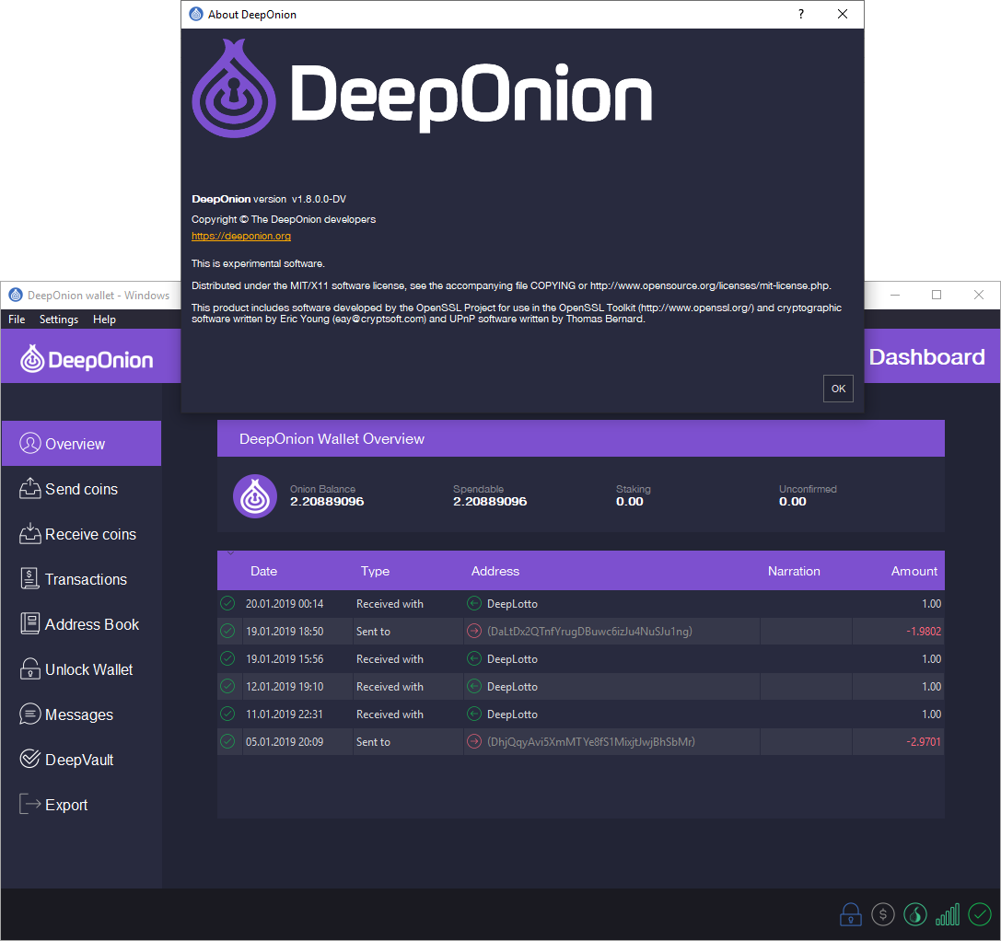Viewport: 1001px width, 941px height.
Task: Click green received arrow icon for 19.01.2019 15:56 row
Action: click(473, 658)
